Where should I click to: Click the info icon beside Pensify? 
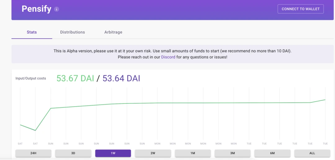(x=56, y=9)
